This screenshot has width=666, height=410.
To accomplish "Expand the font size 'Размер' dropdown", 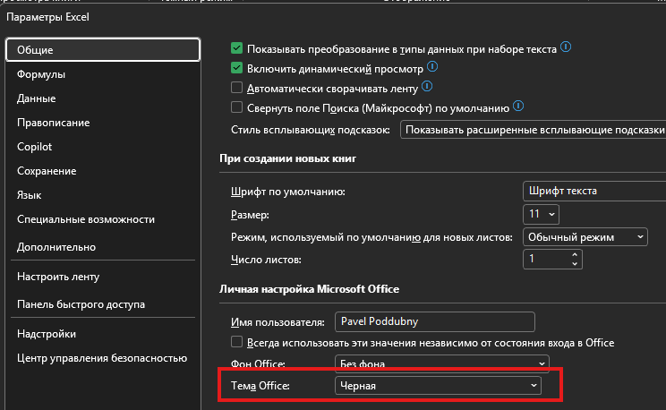I will coord(541,214).
